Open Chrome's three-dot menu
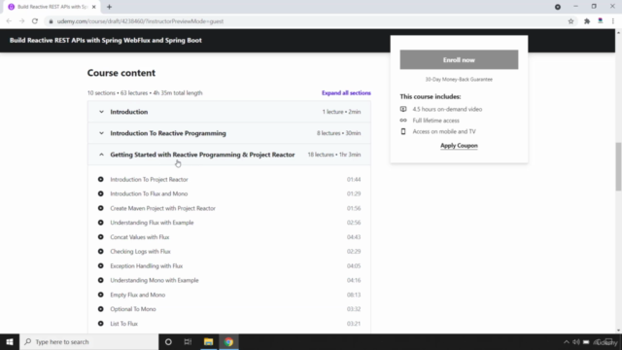This screenshot has width=622, height=350. point(613,21)
